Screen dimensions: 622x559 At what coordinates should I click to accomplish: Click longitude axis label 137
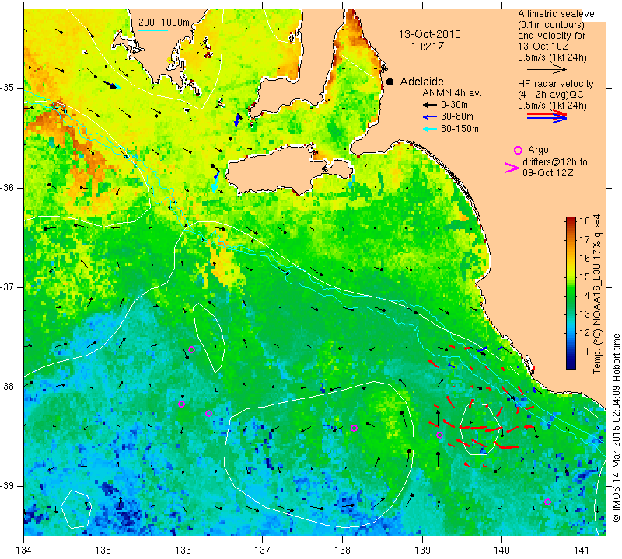click(262, 550)
